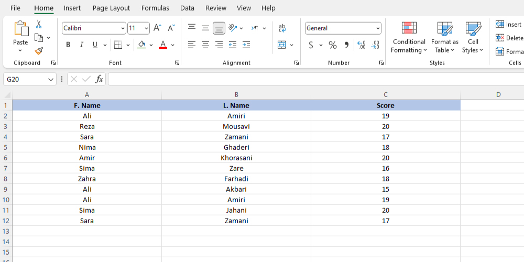Image resolution: width=524 pixels, height=262 pixels.
Task: Toggle the Wrap Text button
Action: pyautogui.click(x=282, y=28)
